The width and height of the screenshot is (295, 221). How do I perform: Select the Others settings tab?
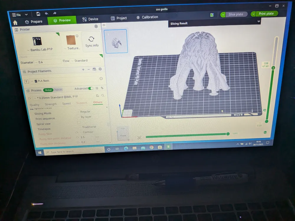97,102
